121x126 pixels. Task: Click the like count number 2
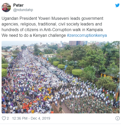(8, 118)
